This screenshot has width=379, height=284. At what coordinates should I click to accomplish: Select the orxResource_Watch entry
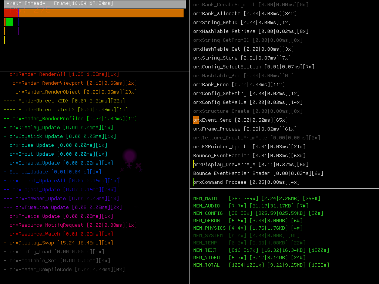click(58, 234)
